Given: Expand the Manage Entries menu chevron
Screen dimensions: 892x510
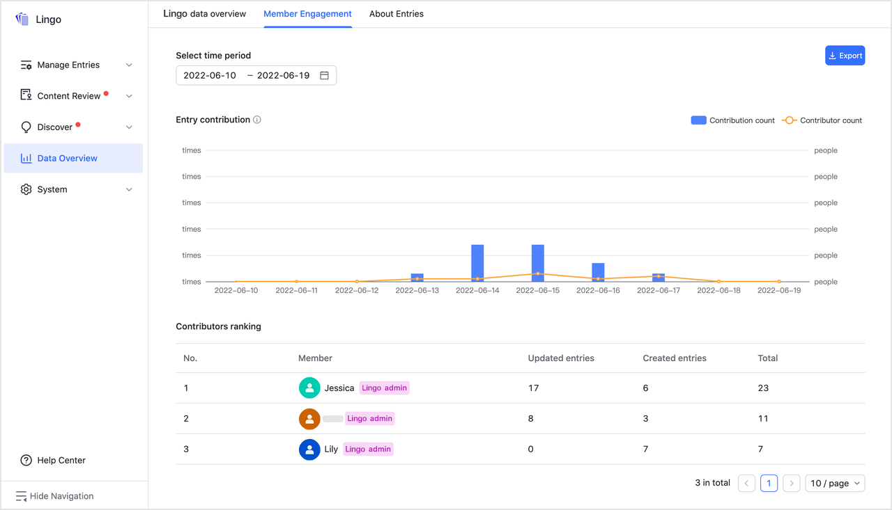Looking at the screenshot, I should [129, 64].
